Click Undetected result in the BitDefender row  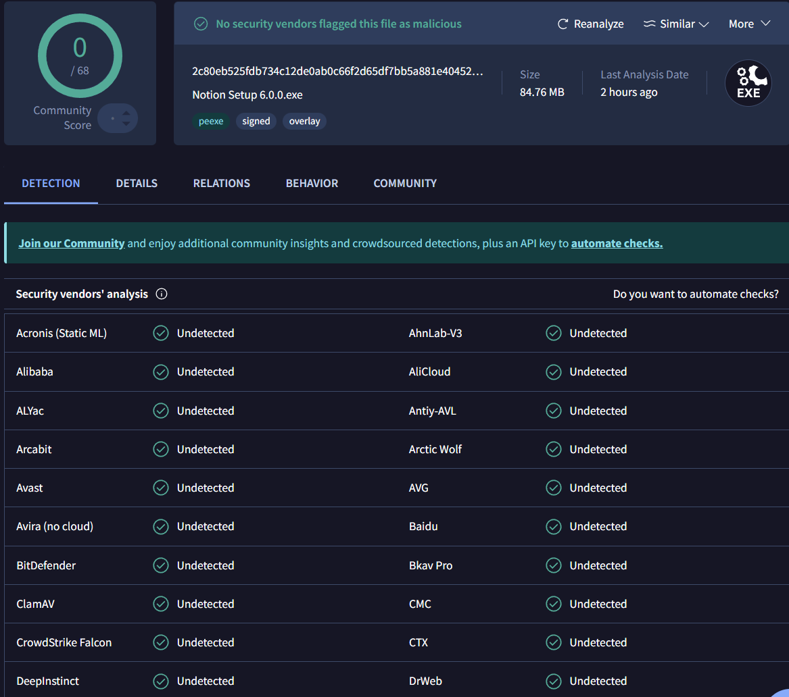(x=206, y=565)
